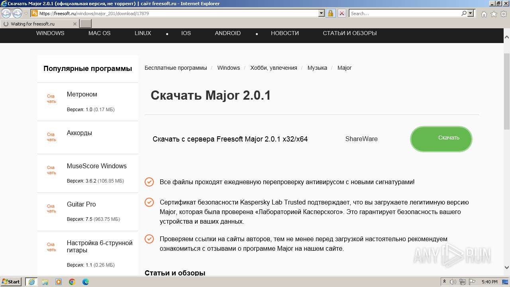Go back using the IE Back arrow
The height and width of the screenshot is (287, 510).
coord(6,13)
